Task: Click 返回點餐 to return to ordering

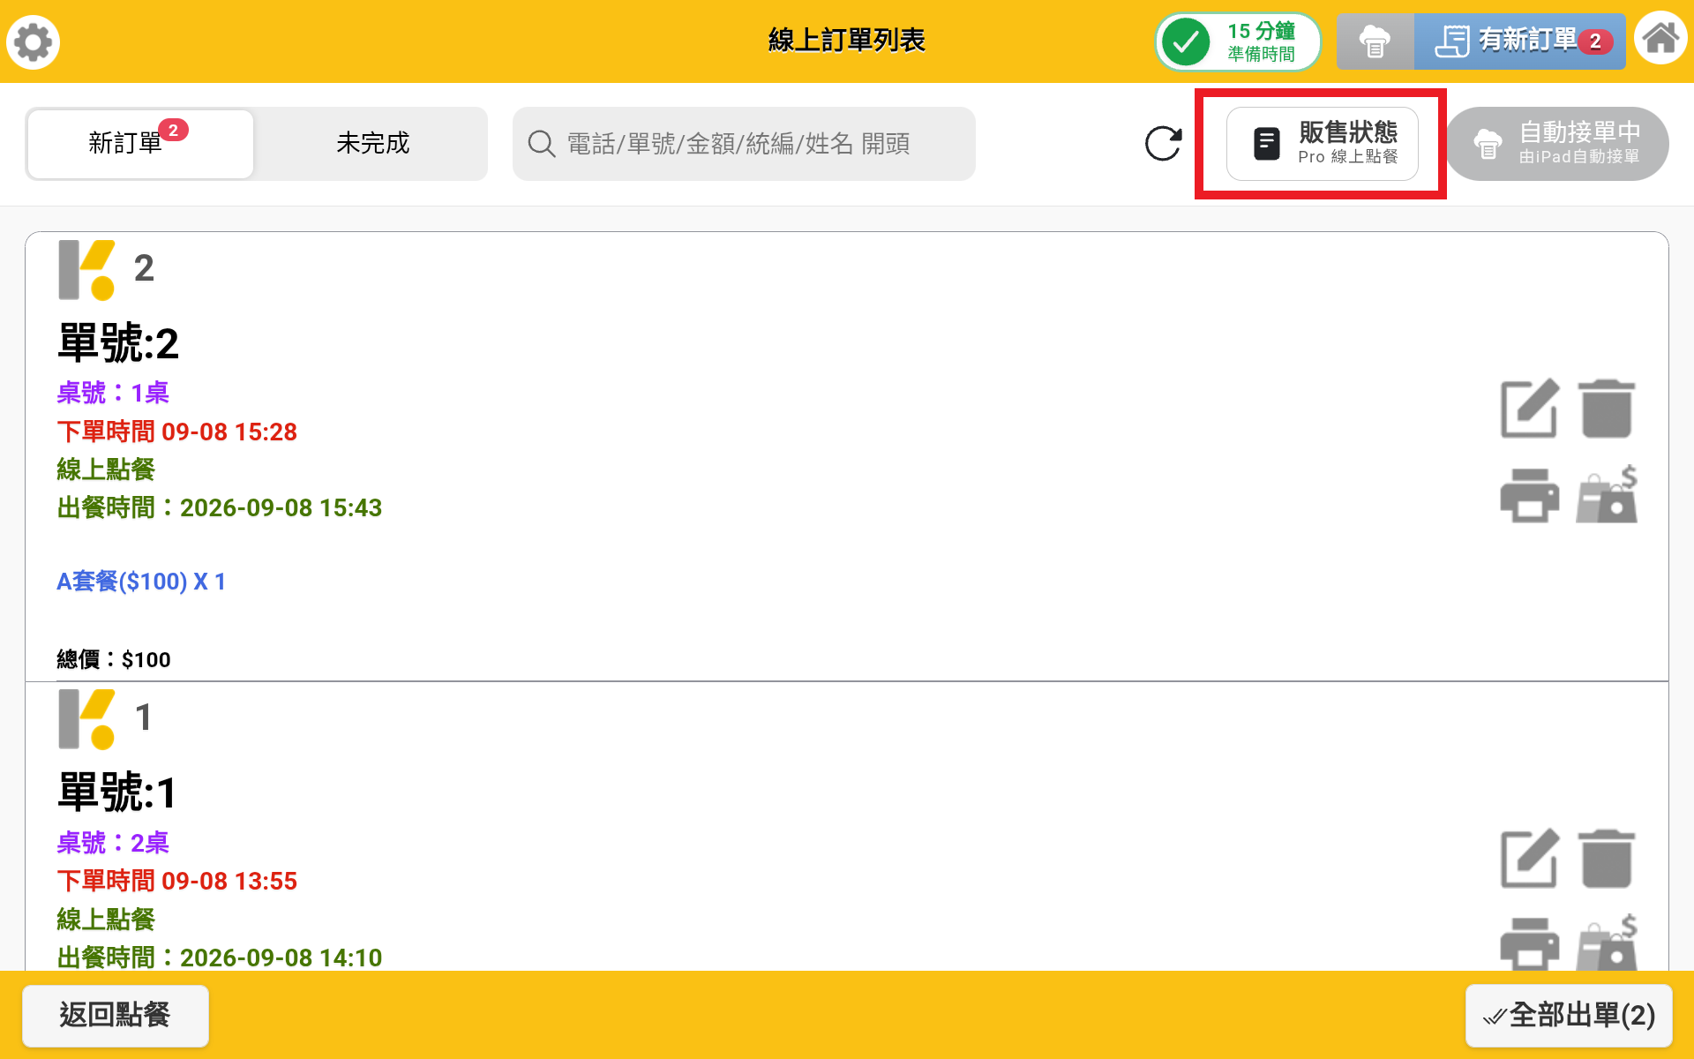Action: [x=116, y=1015]
